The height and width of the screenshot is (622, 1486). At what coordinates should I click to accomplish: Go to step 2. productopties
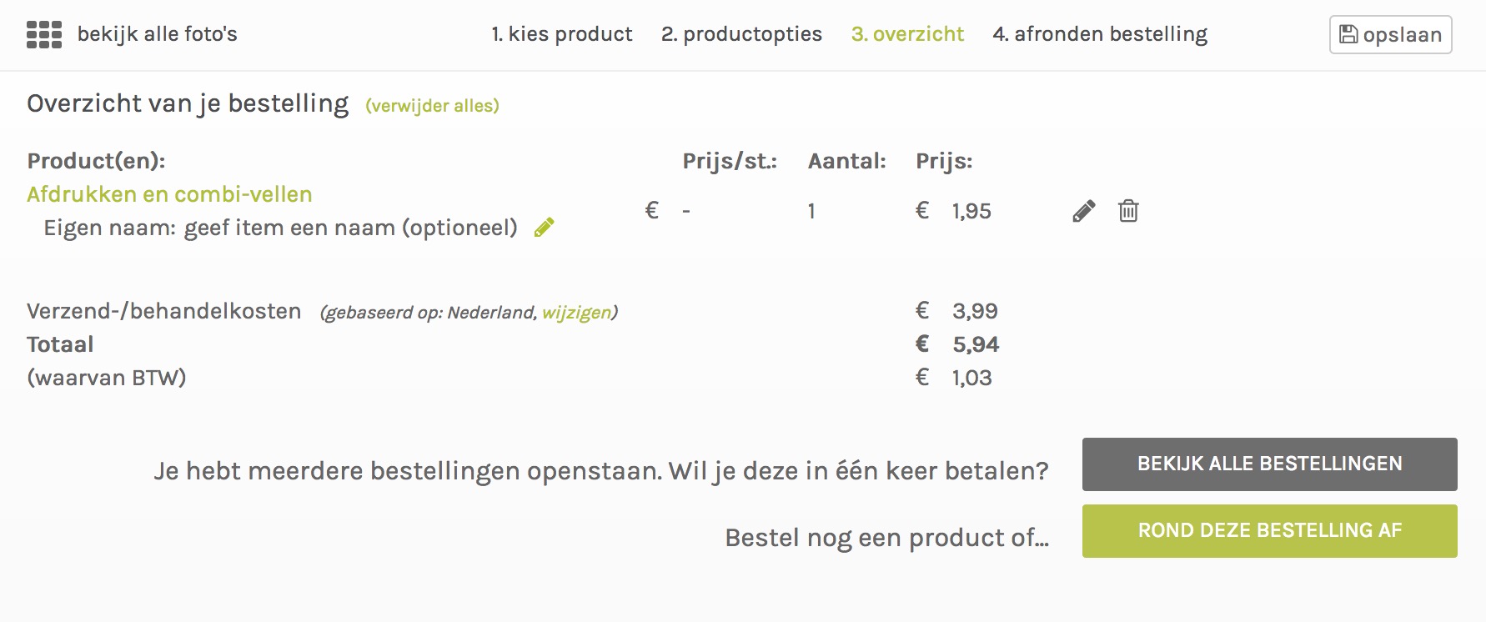tap(741, 34)
